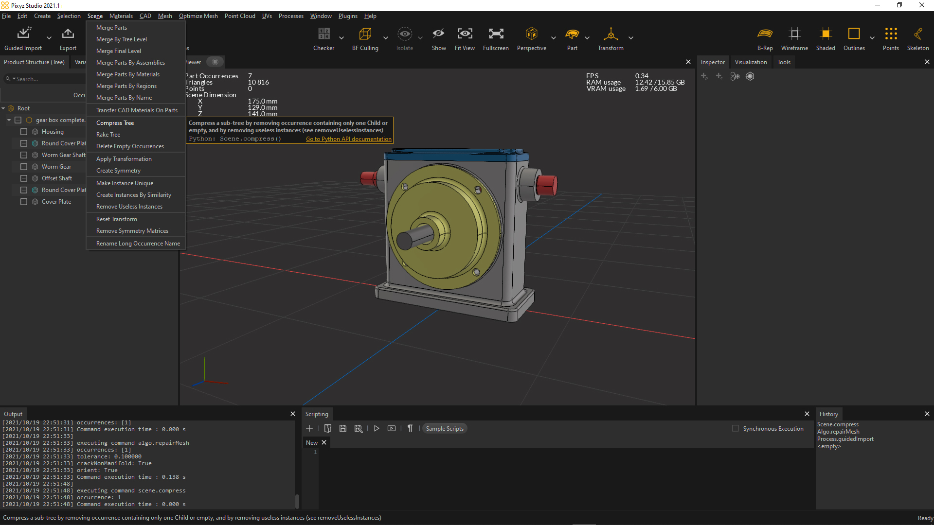Open Python API documentation link
Screen dimensions: 934x525
(x=348, y=139)
